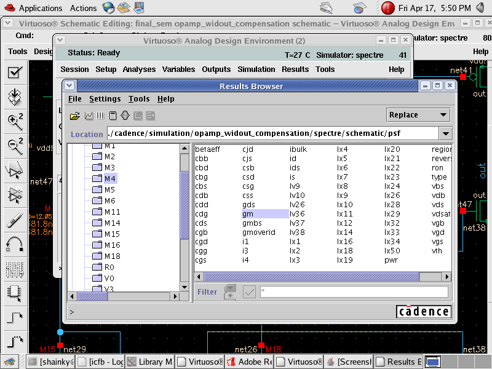Open the File menu in Results Browser
Viewport: 492px width, 369px height.
[x=74, y=99]
